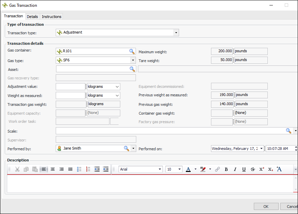This screenshot has width=298, height=214.
Task: Toggle bold formatting
Action: 226,169
